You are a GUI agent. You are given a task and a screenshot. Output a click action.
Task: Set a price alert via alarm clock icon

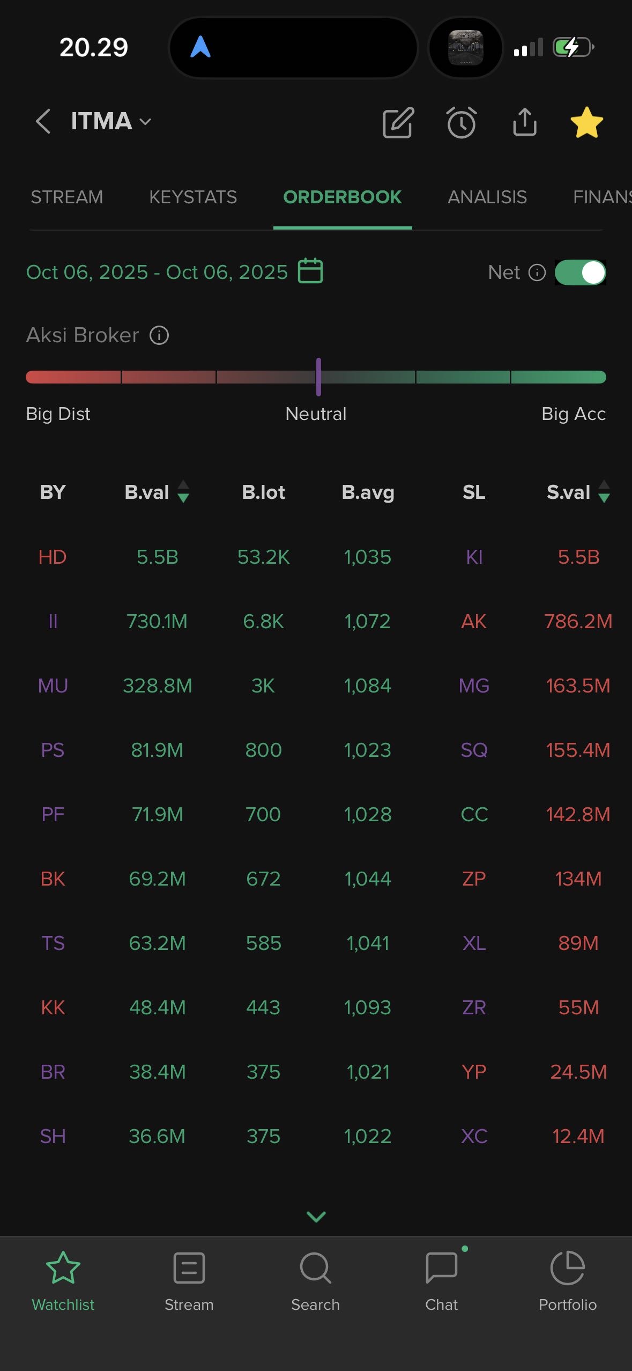[461, 123]
